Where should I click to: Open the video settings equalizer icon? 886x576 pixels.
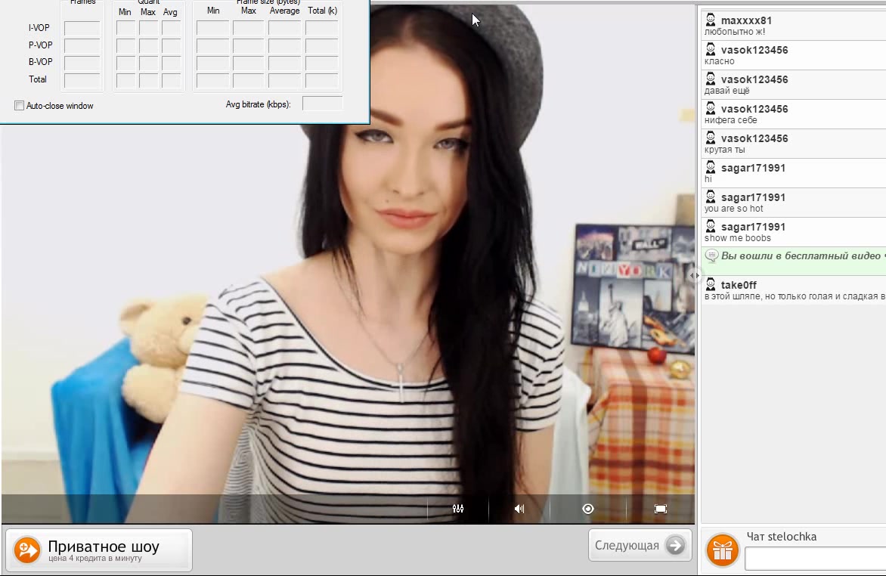pyautogui.click(x=457, y=509)
